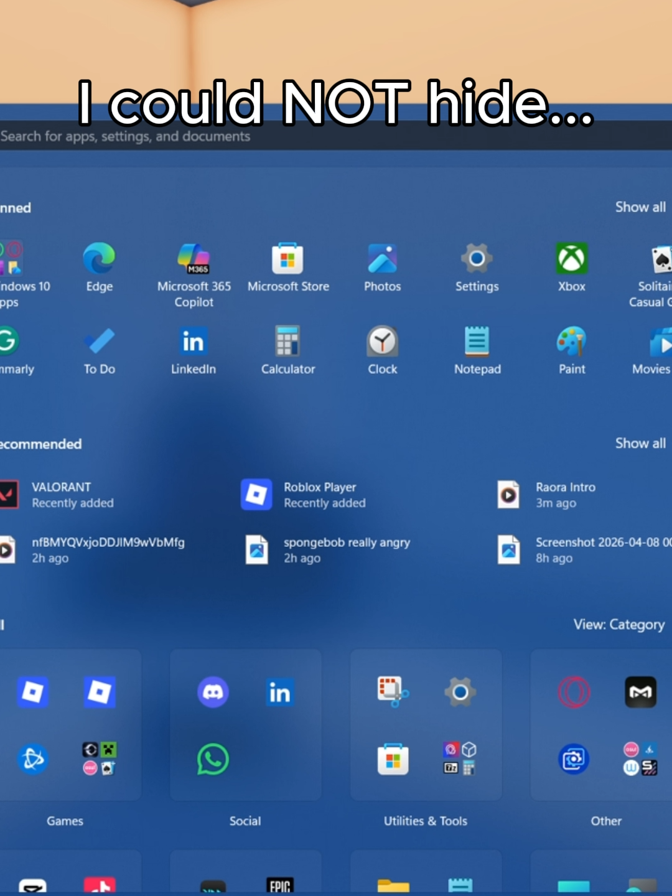This screenshot has height=896, width=672.
Task: Open the To Do app
Action: tap(100, 351)
